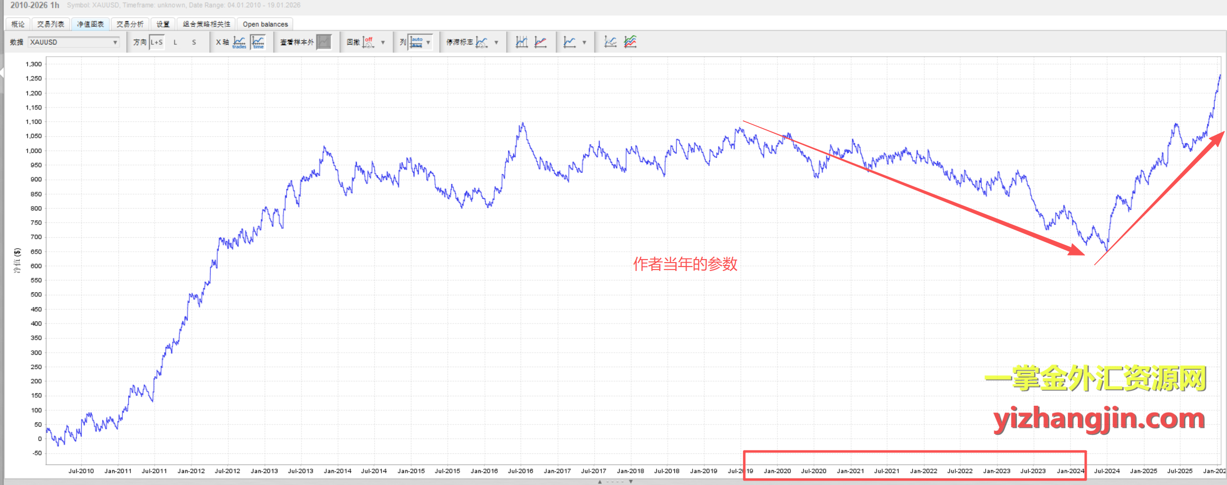Toggle the out-of-sample (查看样本外) view button
The width and height of the screenshot is (1227, 485).
324,42
